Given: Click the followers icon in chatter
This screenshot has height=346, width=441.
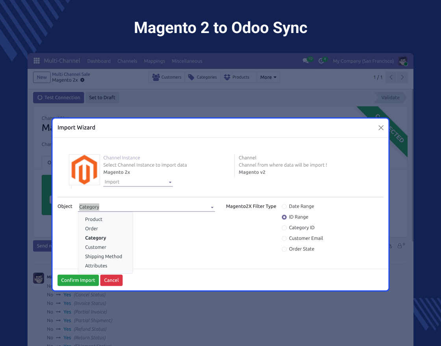Looking at the screenshot, I should 401,245.
